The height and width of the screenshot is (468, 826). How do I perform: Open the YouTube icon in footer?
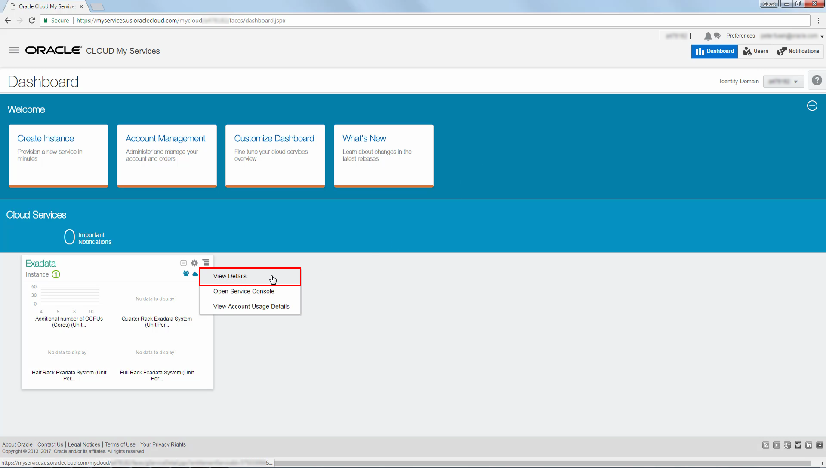point(777,445)
